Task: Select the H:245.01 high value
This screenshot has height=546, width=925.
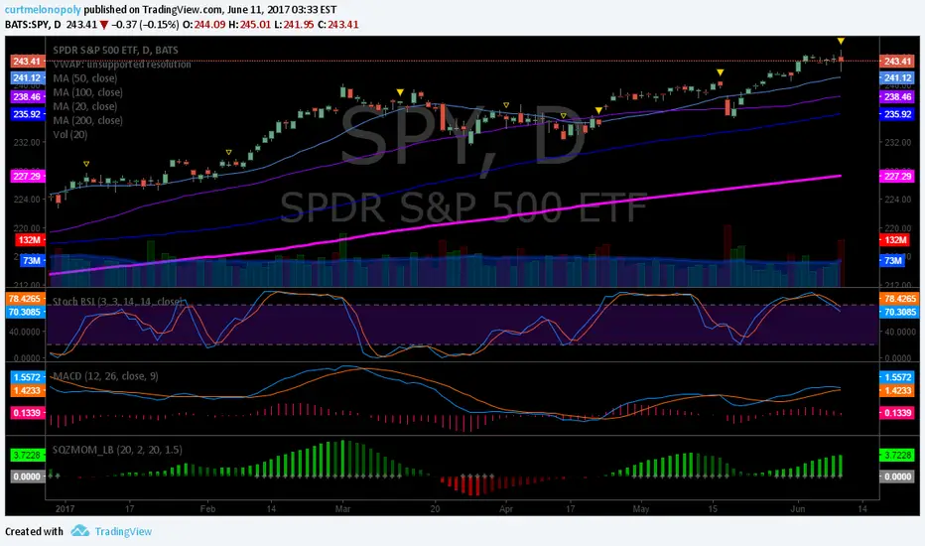Action: 249,24
